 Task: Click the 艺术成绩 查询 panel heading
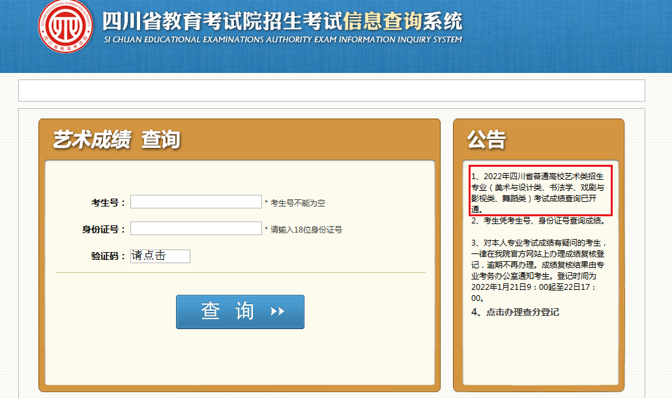pyautogui.click(x=117, y=139)
